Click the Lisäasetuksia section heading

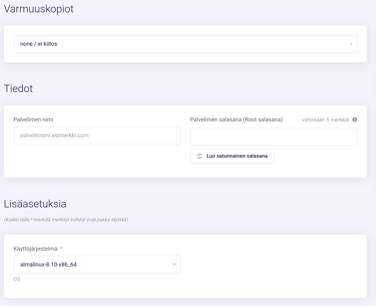[x=35, y=204]
